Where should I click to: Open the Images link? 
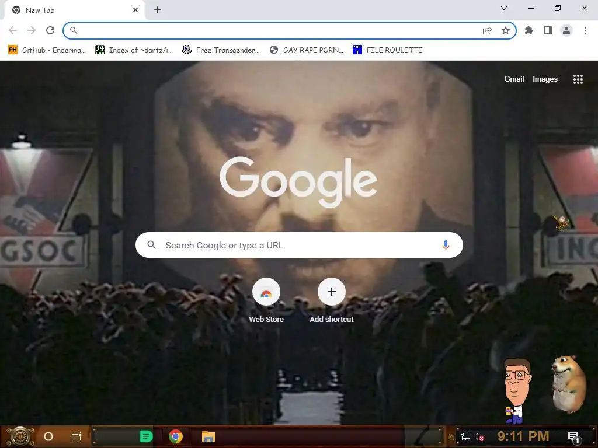pyautogui.click(x=545, y=79)
